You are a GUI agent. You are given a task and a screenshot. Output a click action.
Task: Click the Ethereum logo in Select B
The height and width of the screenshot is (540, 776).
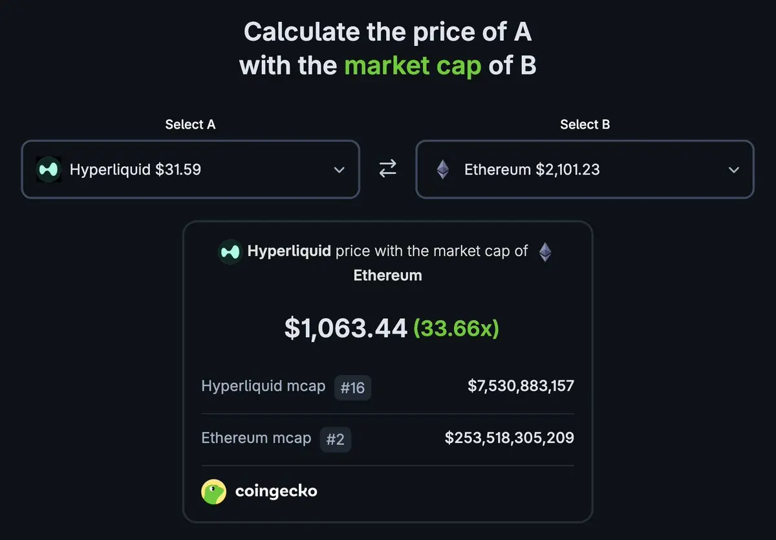pyautogui.click(x=443, y=169)
